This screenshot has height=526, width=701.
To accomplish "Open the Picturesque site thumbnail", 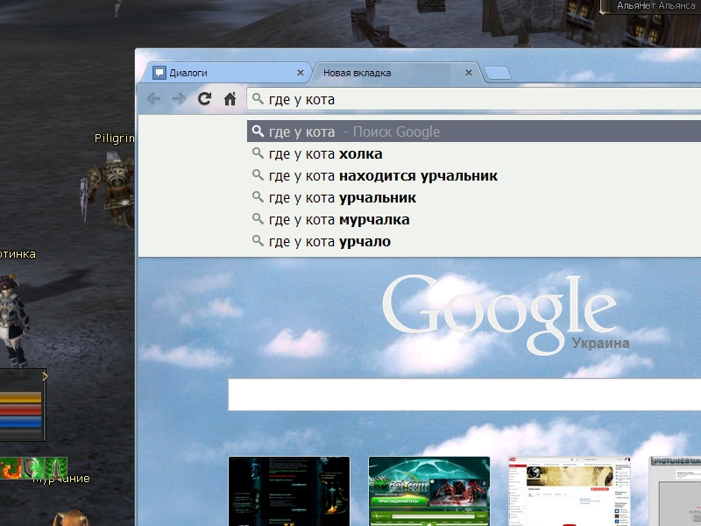I will click(675, 491).
